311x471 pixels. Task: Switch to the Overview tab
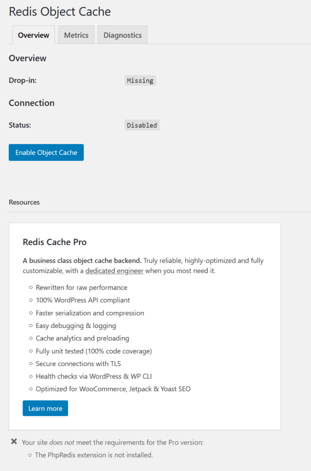[x=34, y=35]
